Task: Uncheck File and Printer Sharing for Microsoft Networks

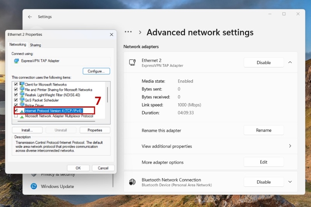Action: [16, 89]
